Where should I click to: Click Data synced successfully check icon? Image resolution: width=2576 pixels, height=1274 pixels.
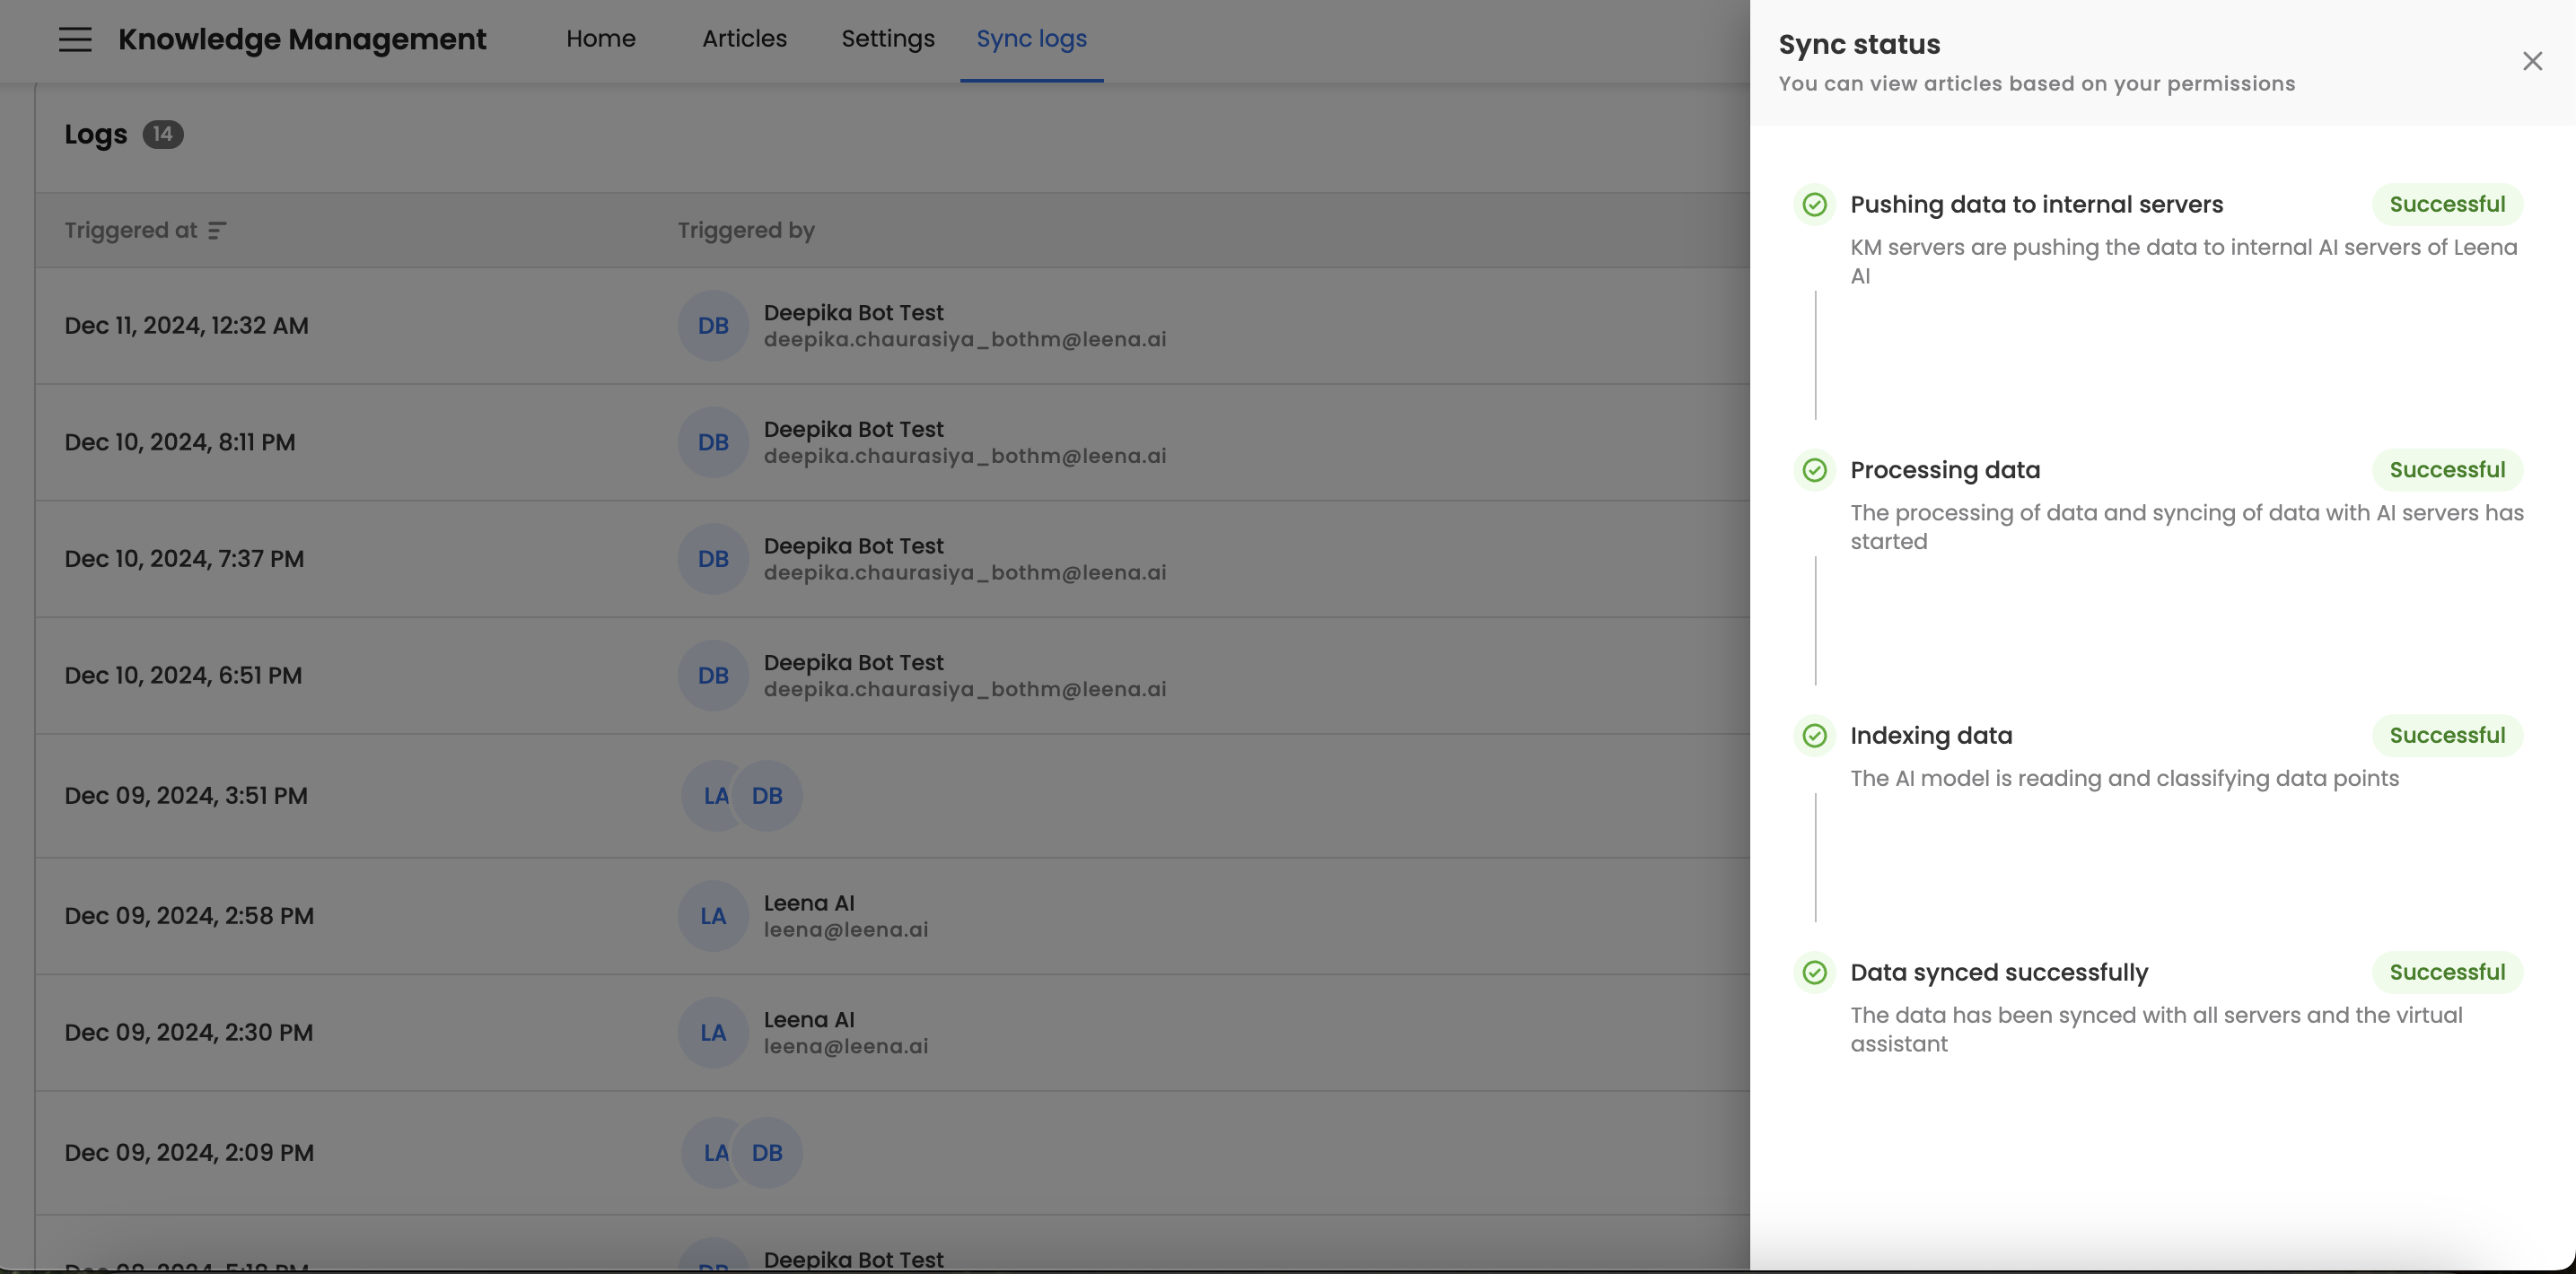coord(1814,973)
